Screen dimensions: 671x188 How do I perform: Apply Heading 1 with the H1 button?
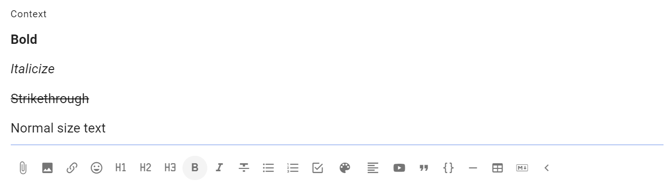(x=121, y=168)
